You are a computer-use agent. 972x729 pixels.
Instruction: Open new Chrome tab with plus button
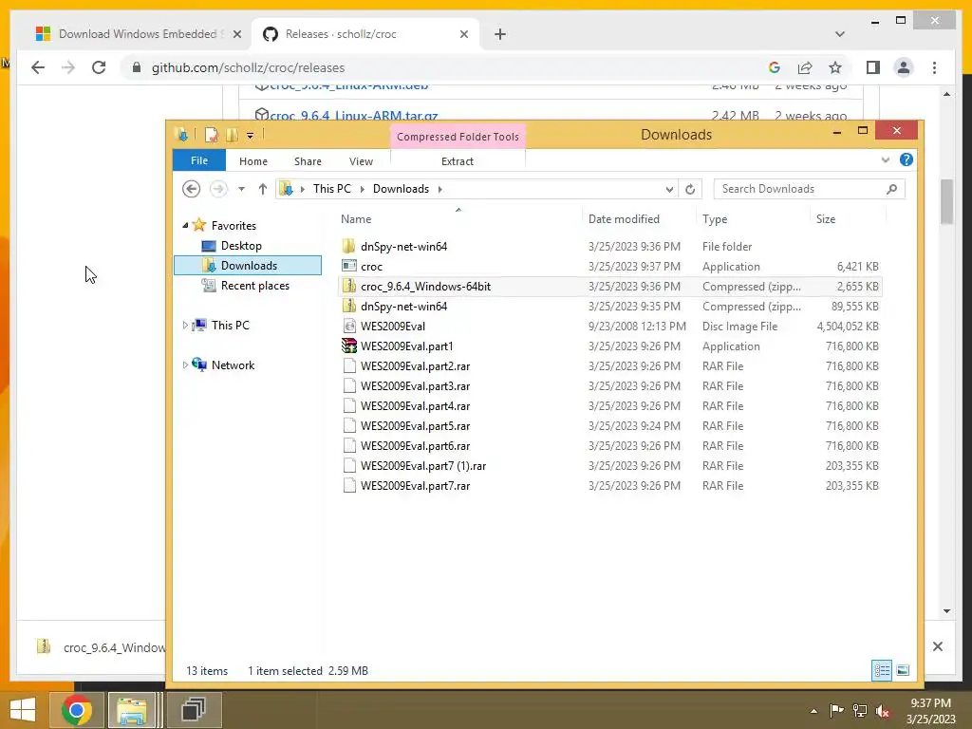coord(500,34)
